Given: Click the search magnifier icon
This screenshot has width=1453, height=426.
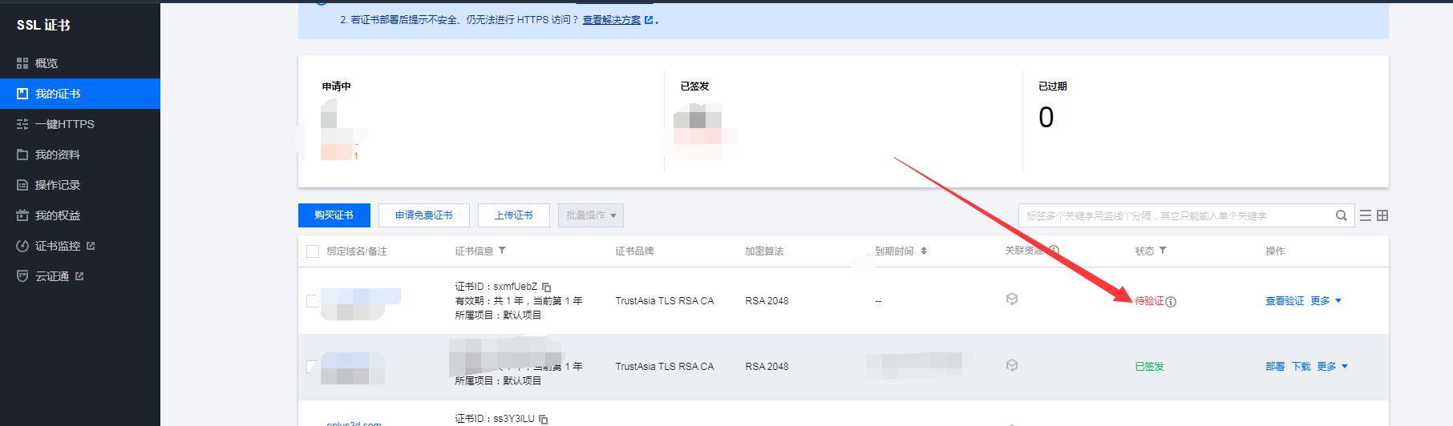Looking at the screenshot, I should [x=1341, y=215].
